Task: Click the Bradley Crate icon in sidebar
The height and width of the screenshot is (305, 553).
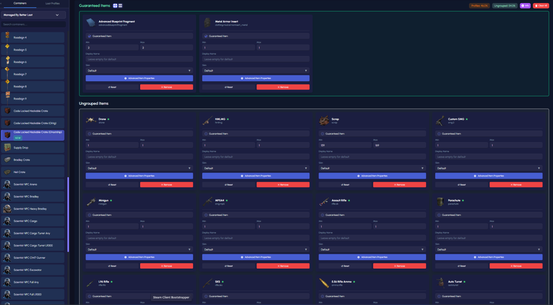Action: (x=7, y=160)
